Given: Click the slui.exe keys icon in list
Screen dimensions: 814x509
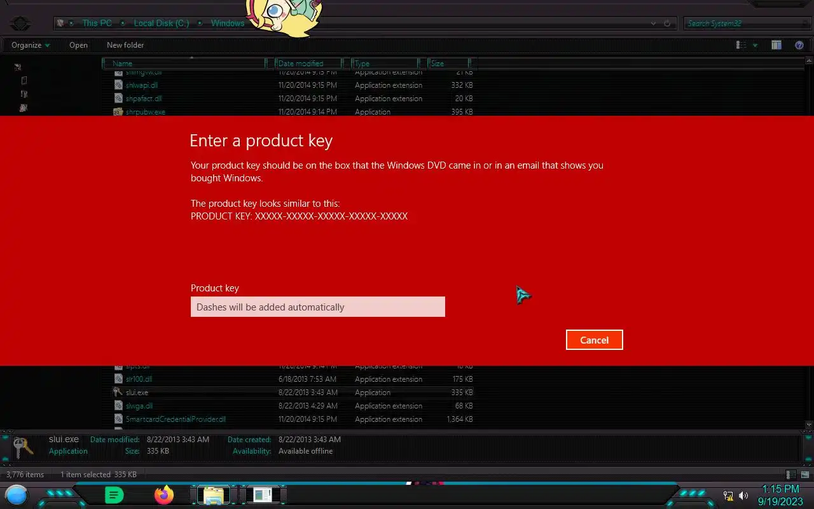Looking at the screenshot, I should pyautogui.click(x=118, y=393).
